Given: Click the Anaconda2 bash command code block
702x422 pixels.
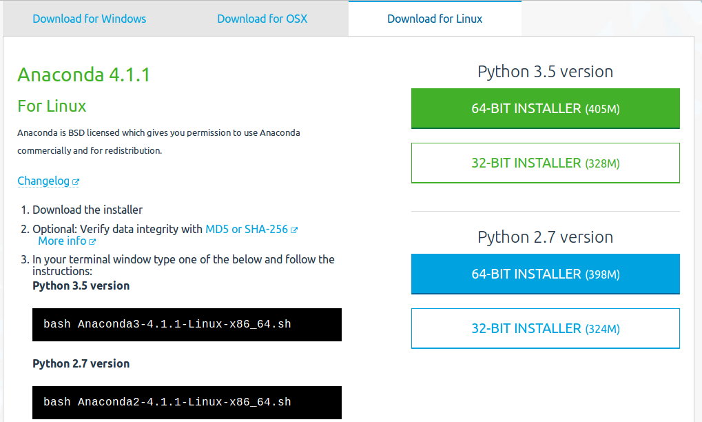Looking at the screenshot, I should (187, 402).
